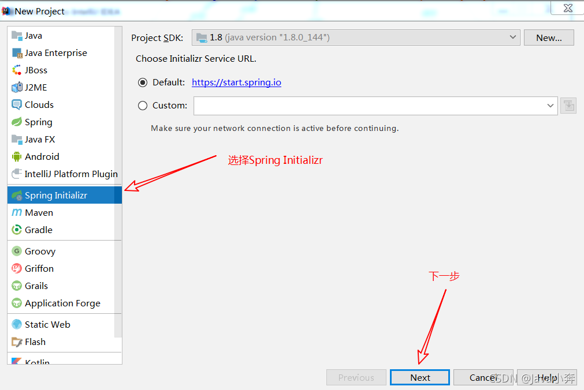Click the JBoss colored dots icon
The image size is (584, 390).
pyautogui.click(x=17, y=70)
